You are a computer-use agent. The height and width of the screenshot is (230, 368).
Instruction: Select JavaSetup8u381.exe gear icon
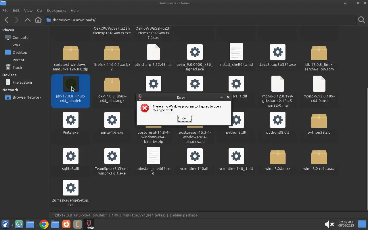pyautogui.click(x=278, y=52)
